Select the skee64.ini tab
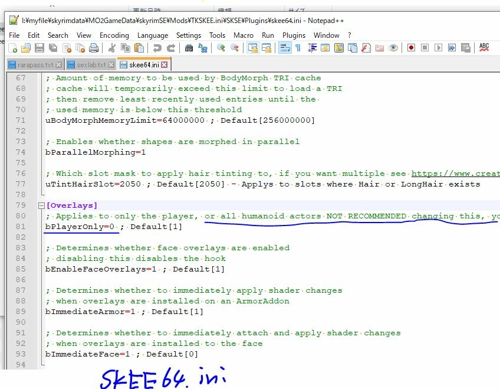Screen dimensions: 500x389 click(144, 65)
